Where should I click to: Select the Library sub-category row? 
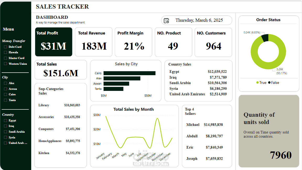point(59,105)
